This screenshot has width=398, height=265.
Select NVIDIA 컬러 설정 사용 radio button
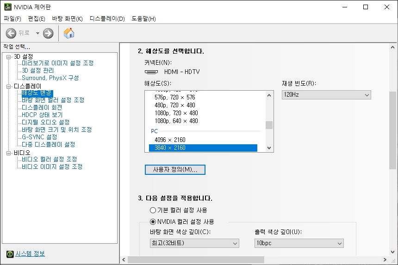point(153,222)
